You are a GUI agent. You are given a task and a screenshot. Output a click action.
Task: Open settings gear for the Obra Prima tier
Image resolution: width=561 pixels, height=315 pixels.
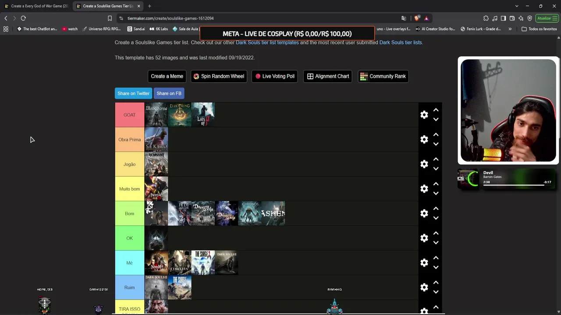(424, 139)
